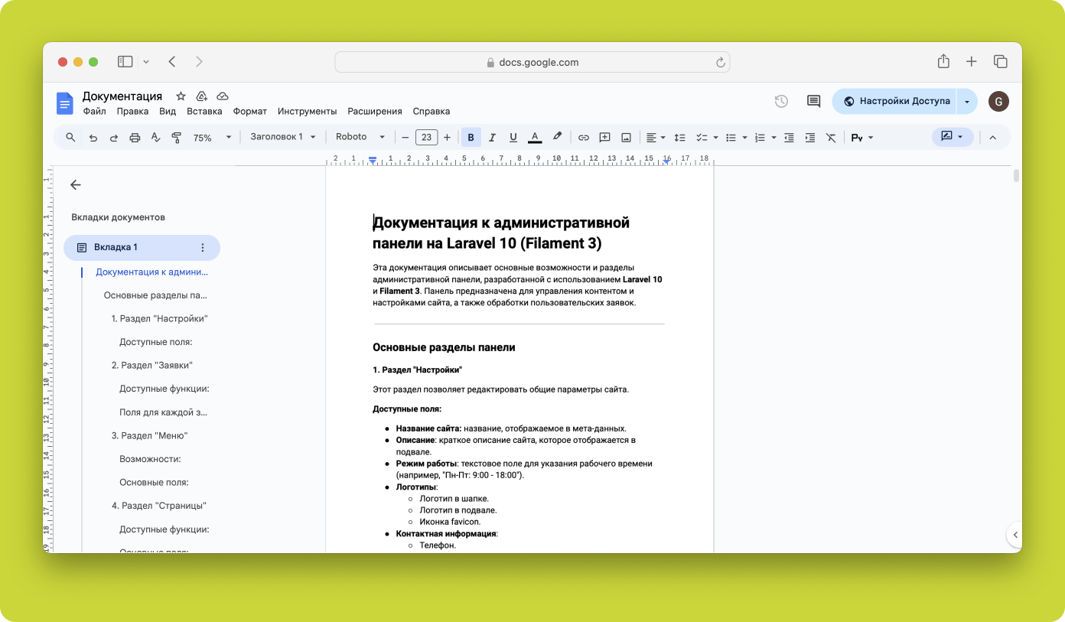Viewport: 1065px width, 622px height.
Task: Click the Настройки Доступа share button
Action: pyautogui.click(x=895, y=101)
